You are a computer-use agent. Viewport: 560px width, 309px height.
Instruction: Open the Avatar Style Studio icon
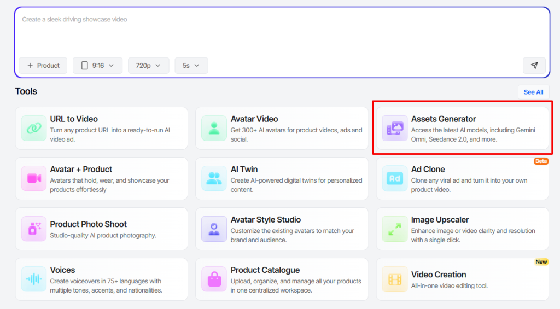(x=214, y=229)
